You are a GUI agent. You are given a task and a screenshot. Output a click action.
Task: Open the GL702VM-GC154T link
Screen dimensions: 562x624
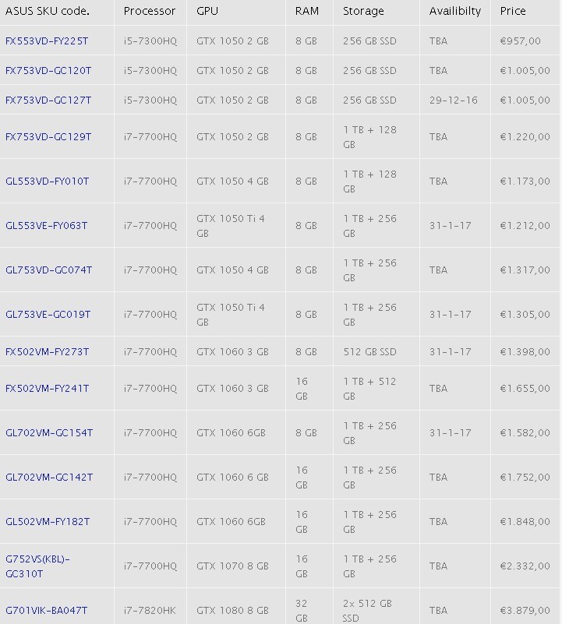49,432
